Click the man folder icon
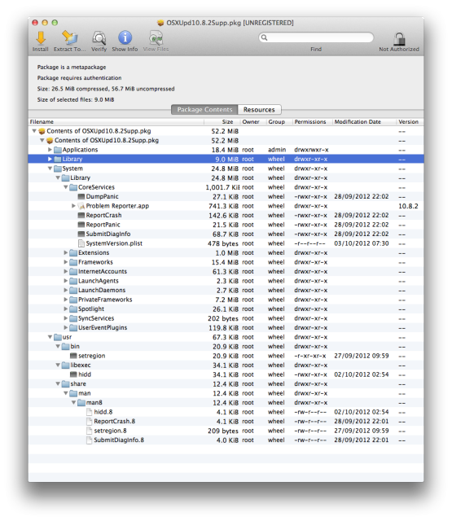Viewport: 452px width, 521px height. pyautogui.click(x=73, y=393)
